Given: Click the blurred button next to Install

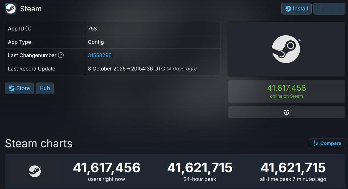Looking at the screenshot, I should [x=329, y=9].
